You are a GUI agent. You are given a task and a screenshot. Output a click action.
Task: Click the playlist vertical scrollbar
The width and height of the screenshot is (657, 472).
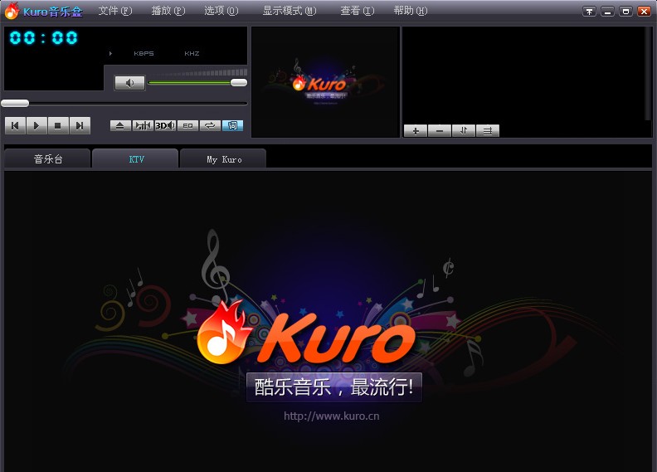point(649,74)
